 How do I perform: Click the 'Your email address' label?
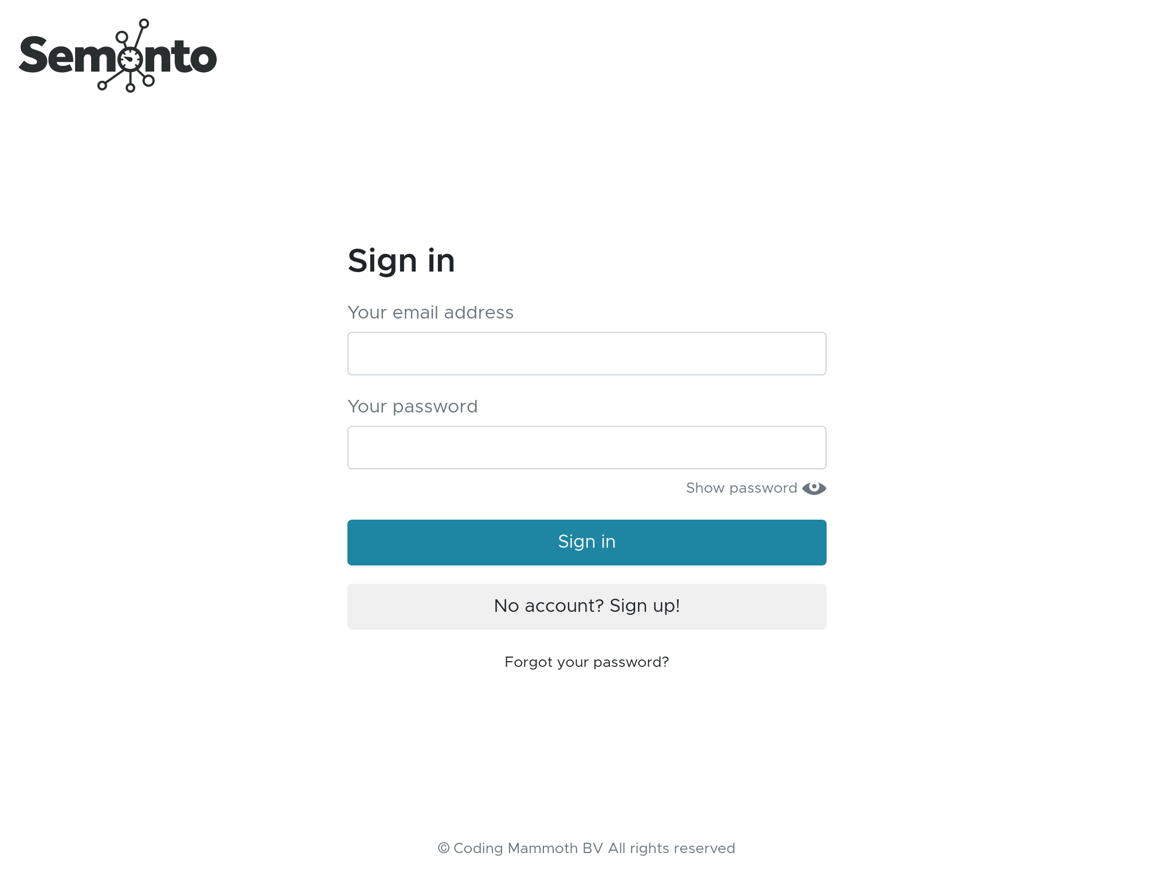430,313
